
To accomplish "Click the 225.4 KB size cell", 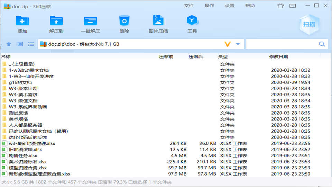I will [177, 162].
